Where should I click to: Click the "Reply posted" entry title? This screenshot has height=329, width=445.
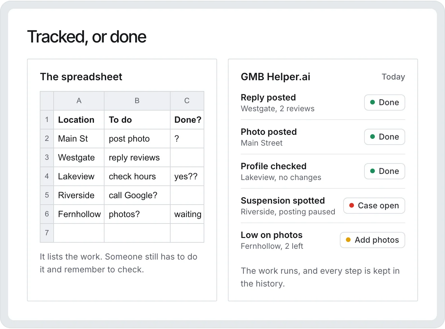tap(268, 97)
